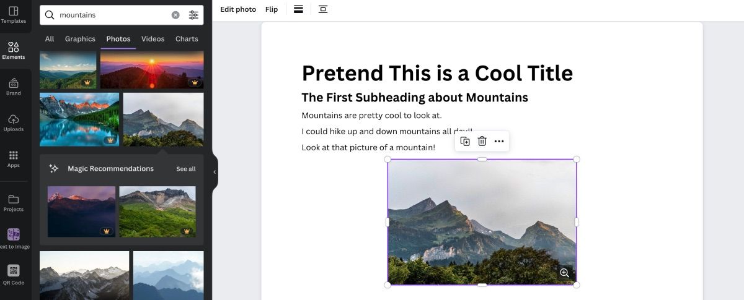
Task: Open the Brand sidebar panel
Action: tap(13, 87)
